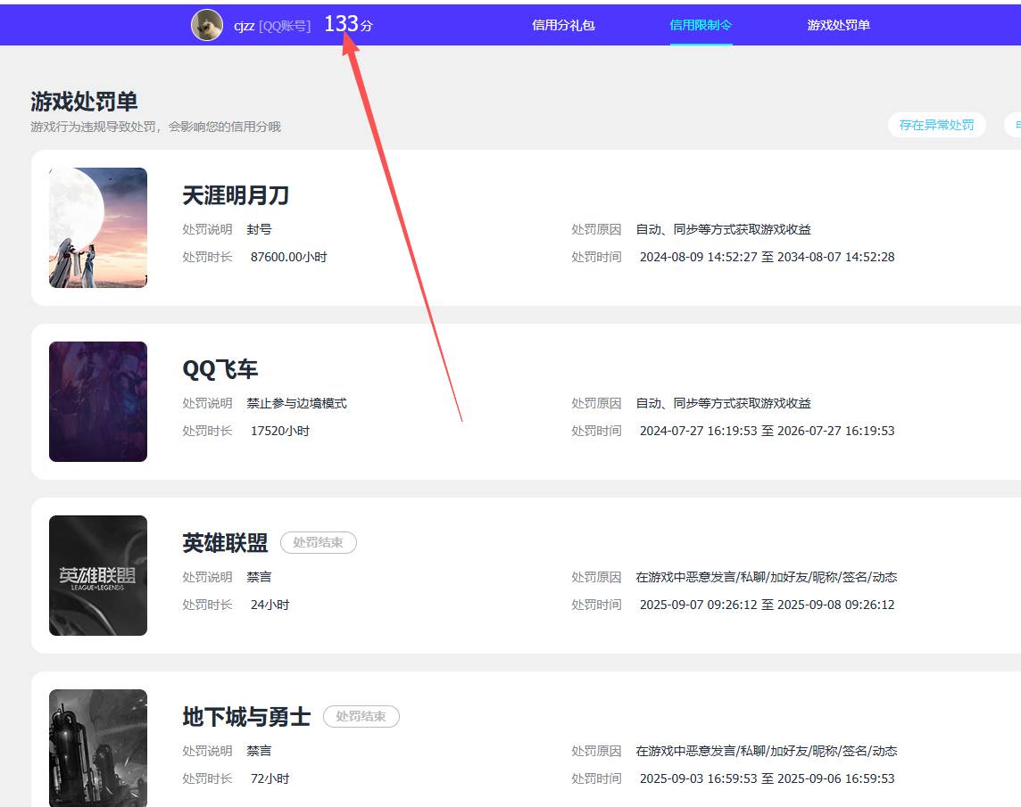Select the 天涯明月刀 game title

(236, 195)
